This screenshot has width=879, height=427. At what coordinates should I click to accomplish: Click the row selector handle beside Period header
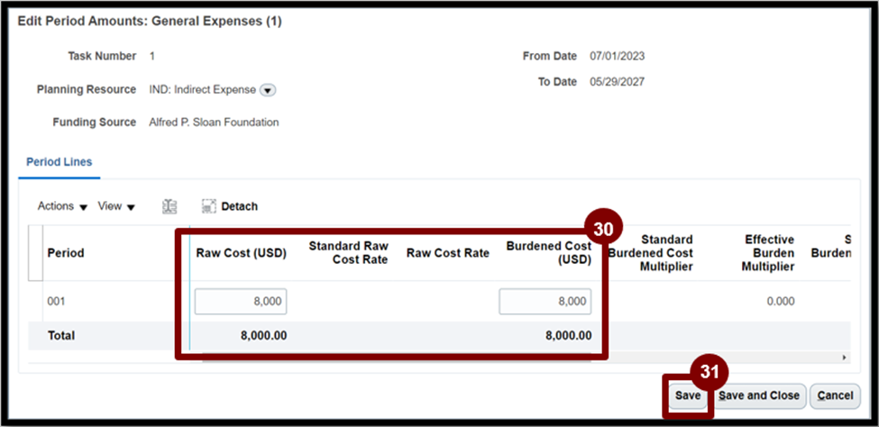35,253
